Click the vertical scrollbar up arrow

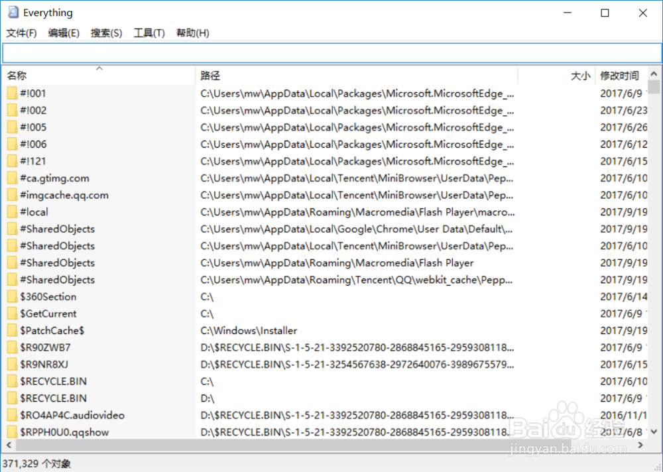pyautogui.click(x=654, y=74)
